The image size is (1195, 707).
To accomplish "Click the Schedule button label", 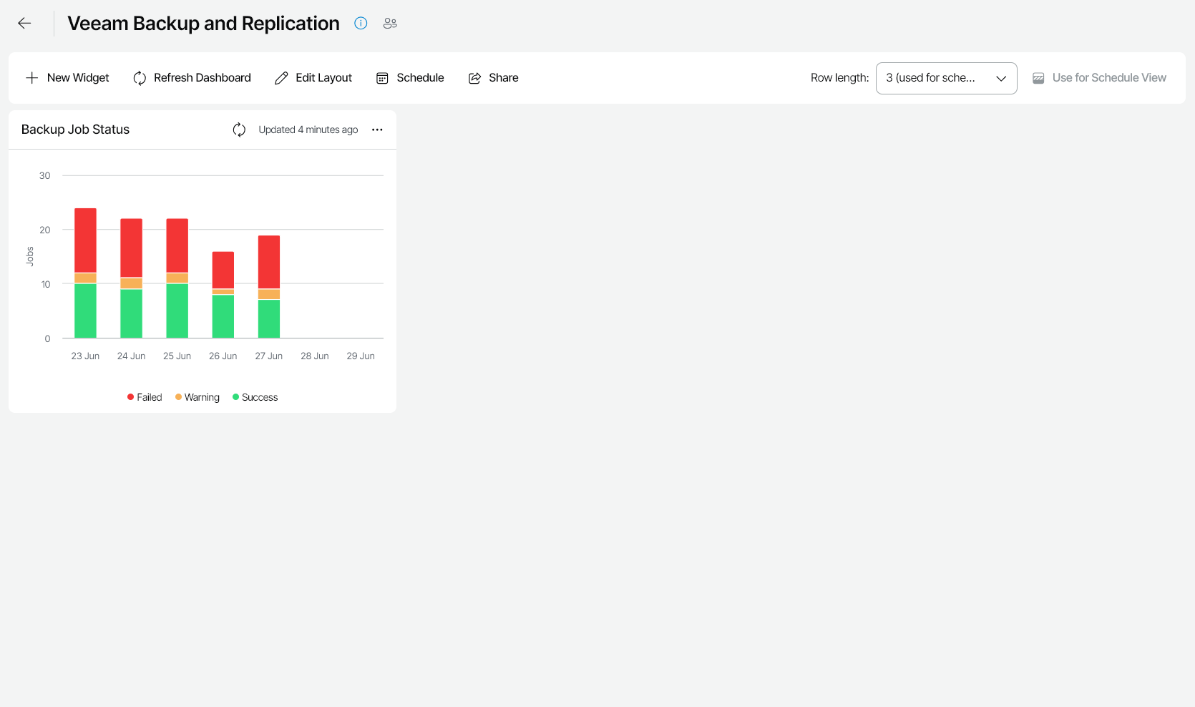I will 420,78.
